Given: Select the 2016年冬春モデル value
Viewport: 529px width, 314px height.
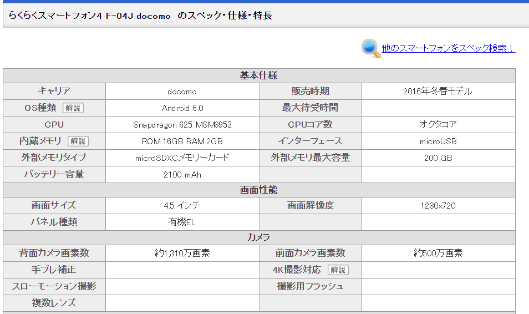Looking at the screenshot, I should click(438, 91).
